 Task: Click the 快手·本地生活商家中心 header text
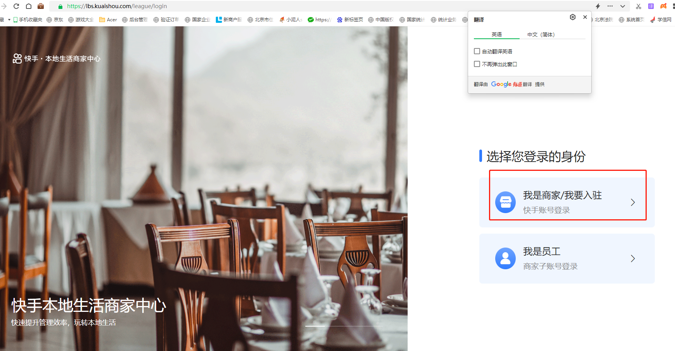click(x=62, y=58)
